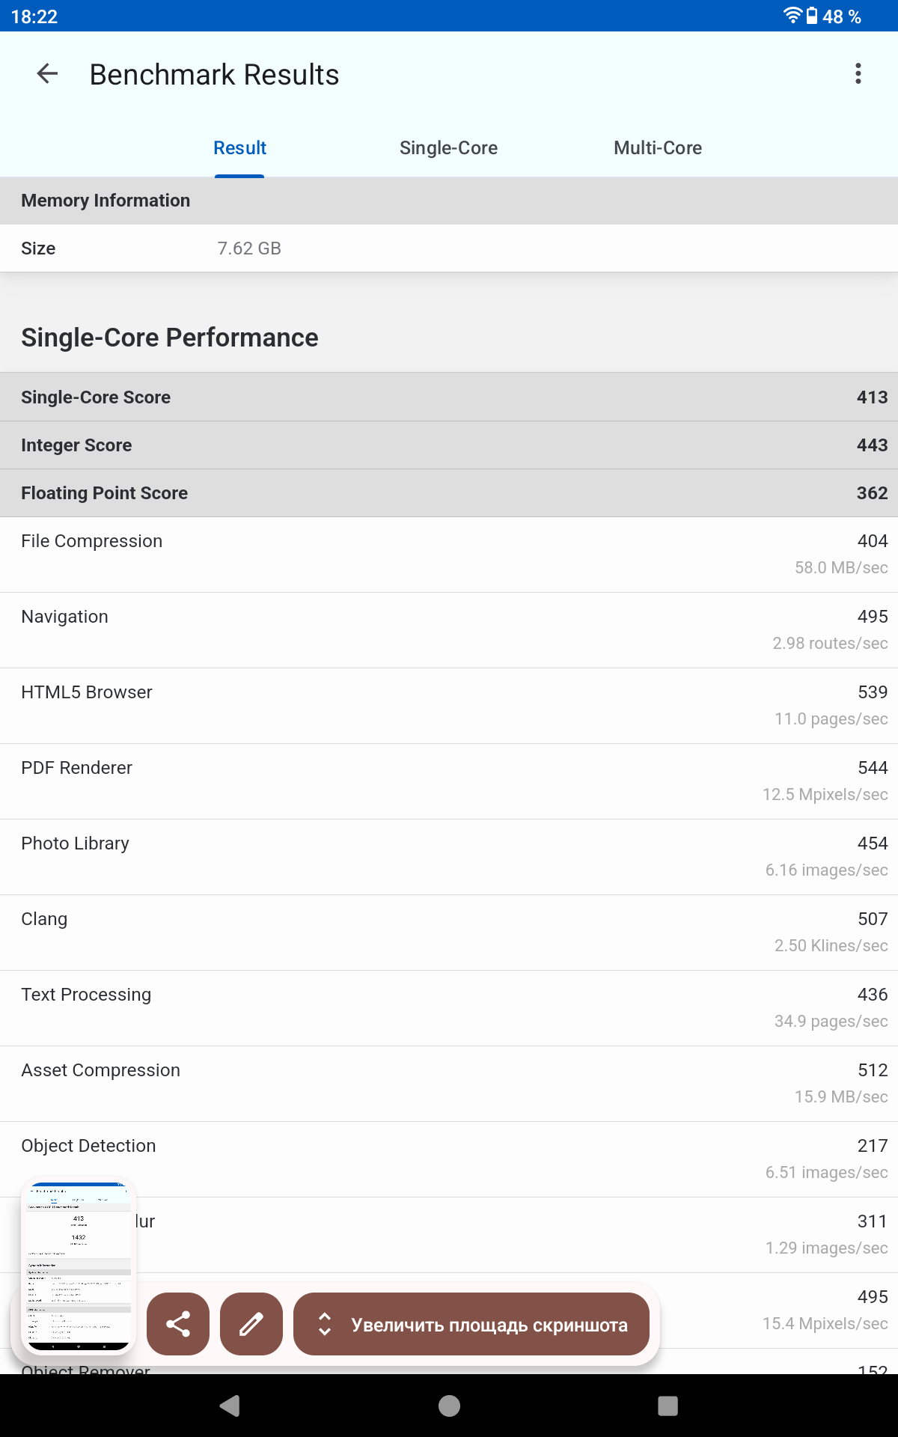Tap the battery status icon

pos(812,16)
